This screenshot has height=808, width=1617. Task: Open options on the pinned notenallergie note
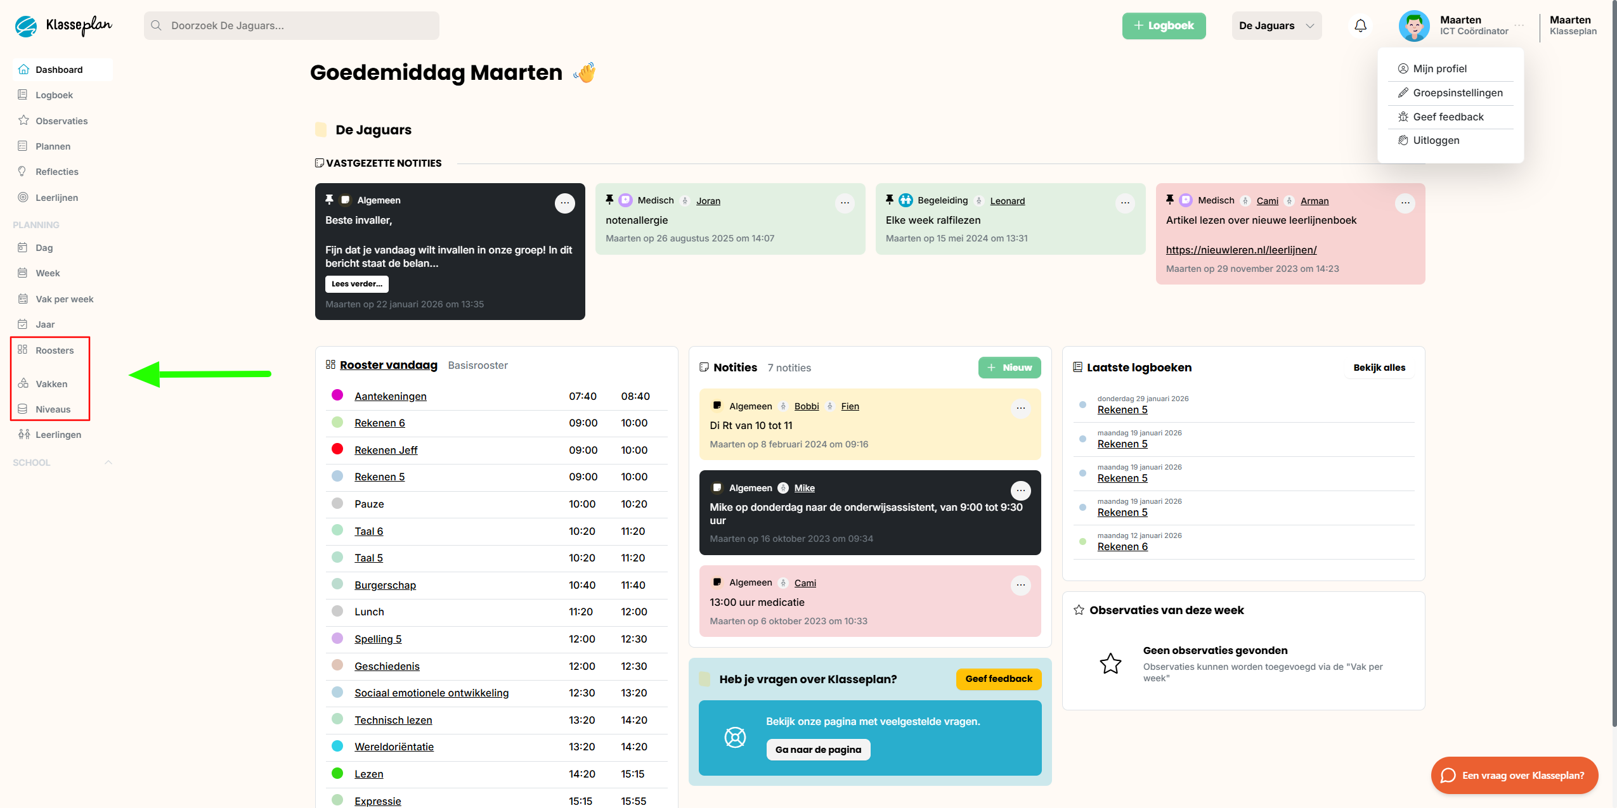[845, 203]
